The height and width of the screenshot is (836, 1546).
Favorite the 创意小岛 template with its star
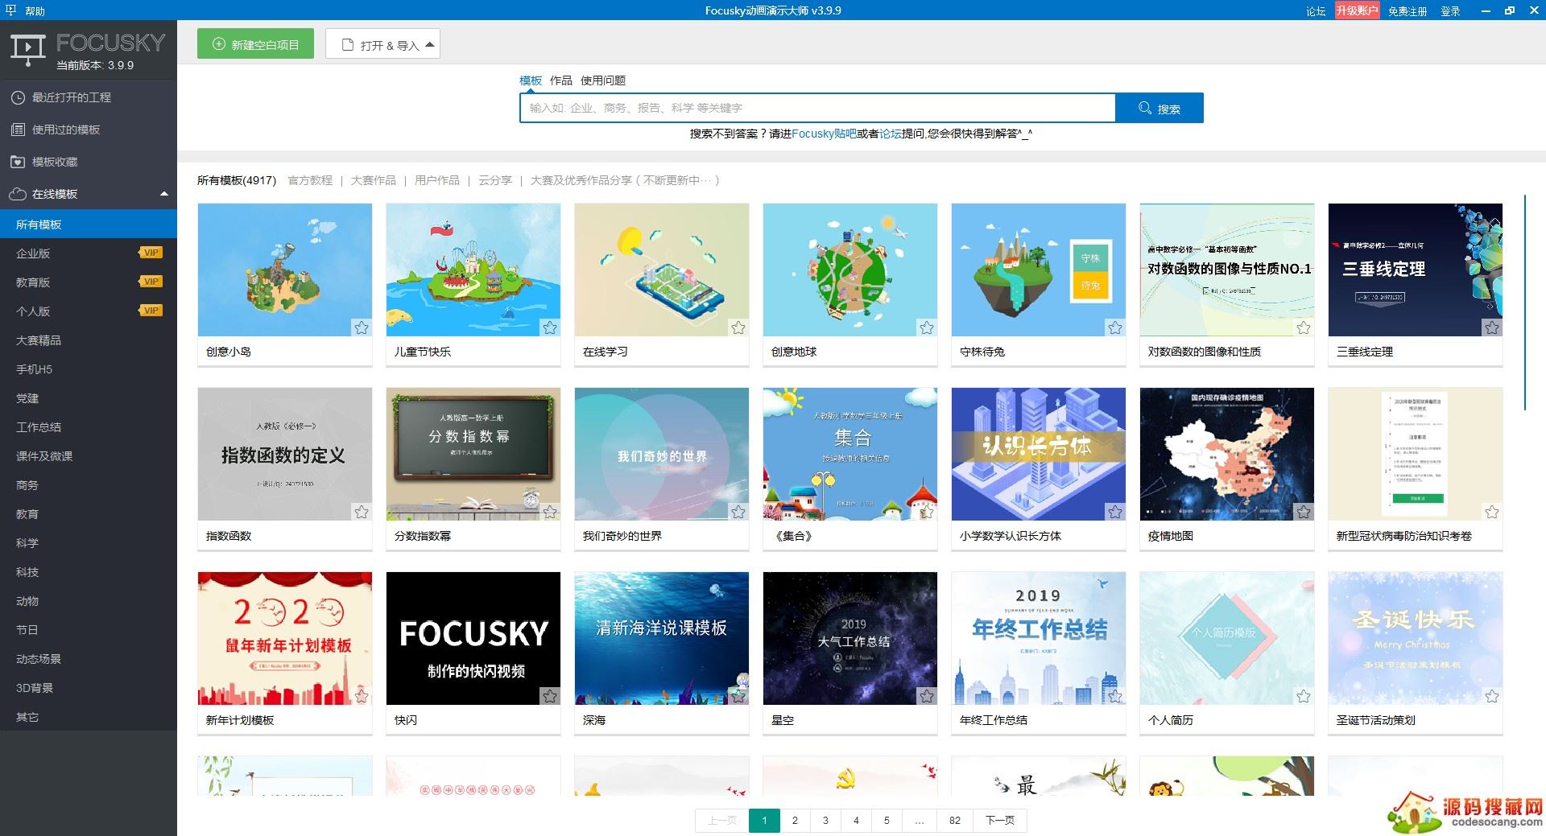click(x=362, y=327)
